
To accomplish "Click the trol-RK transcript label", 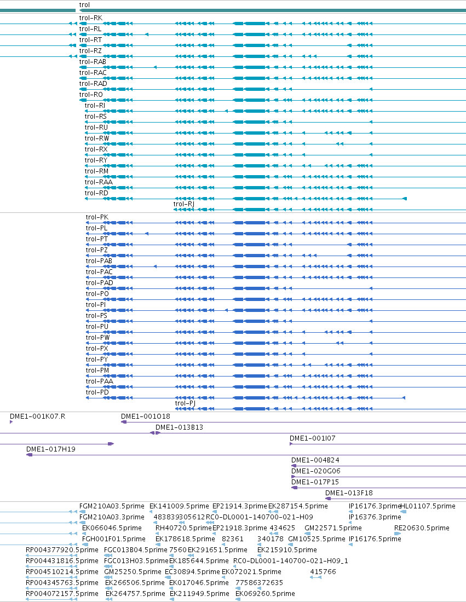I will (91, 18).
